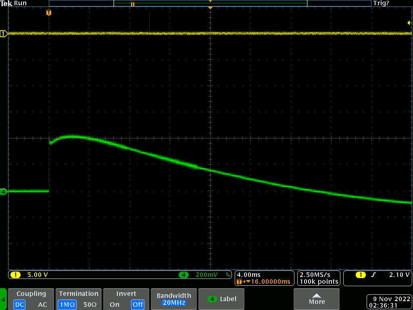Viewport: 413px width, 310px height.
Task: Select AC coupling option
Action: [x=42, y=305]
